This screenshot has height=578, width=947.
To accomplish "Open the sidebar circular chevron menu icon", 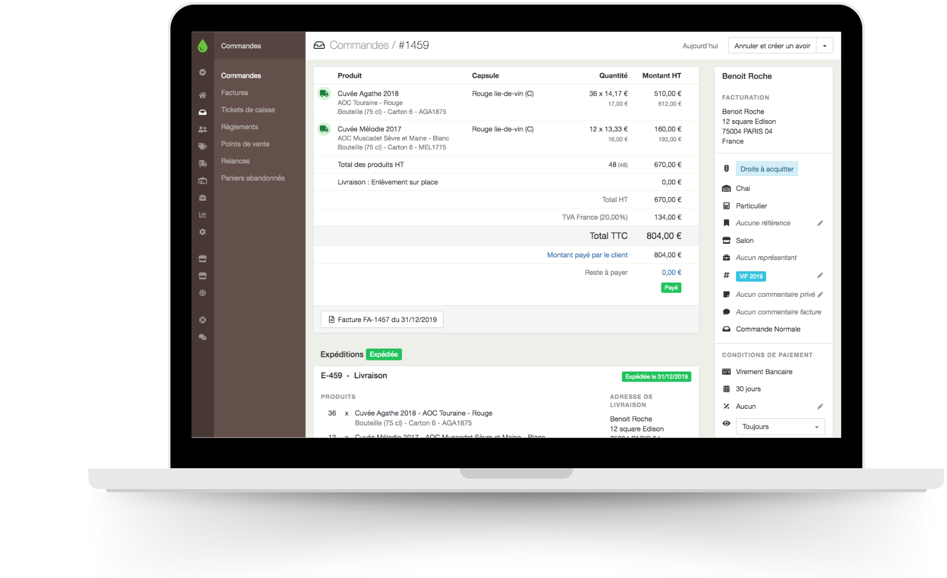I will point(203,73).
